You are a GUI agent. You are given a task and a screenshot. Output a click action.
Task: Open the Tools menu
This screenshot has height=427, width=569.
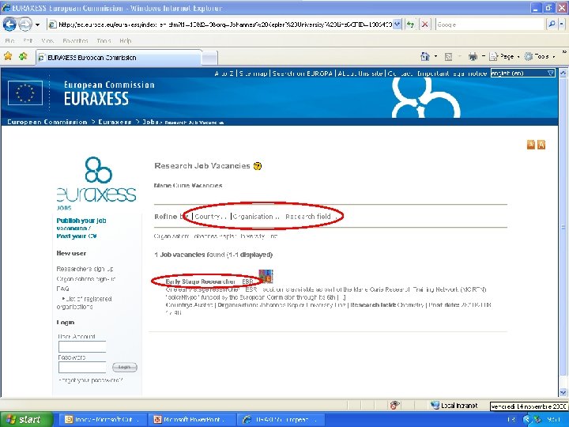(x=104, y=40)
